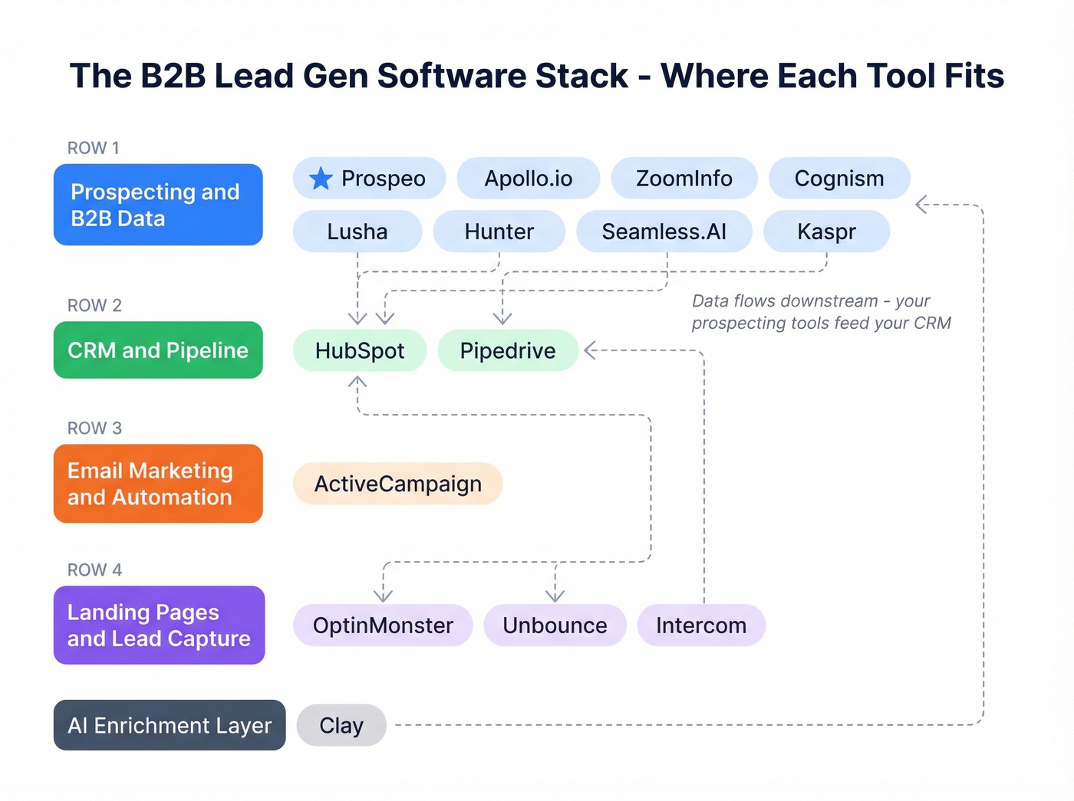1074x801 pixels.
Task: Click the Pipedrive pill
Action: point(507,350)
